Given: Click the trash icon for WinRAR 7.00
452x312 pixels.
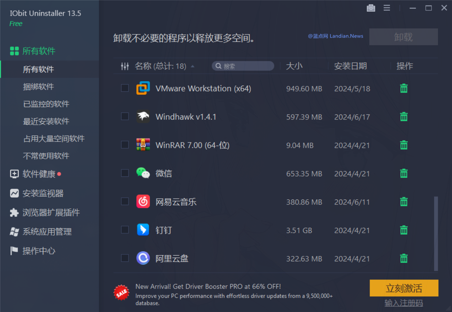Looking at the screenshot, I should tap(404, 145).
